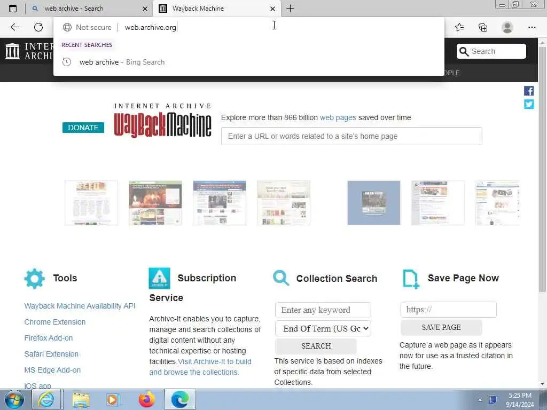Open the SEED archived site thumbnail
The height and width of the screenshot is (410, 547).
(x=91, y=203)
